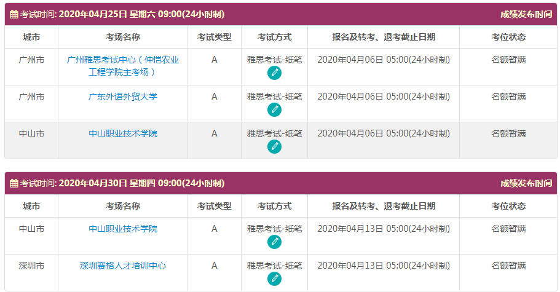This screenshot has height=292, width=560.
Task: Open 成绩发布时间 link for April 25 exam
Action: 526,14
